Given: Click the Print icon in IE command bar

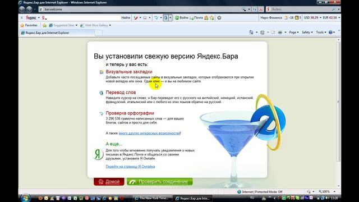Looking at the screenshot, I should (280, 33).
